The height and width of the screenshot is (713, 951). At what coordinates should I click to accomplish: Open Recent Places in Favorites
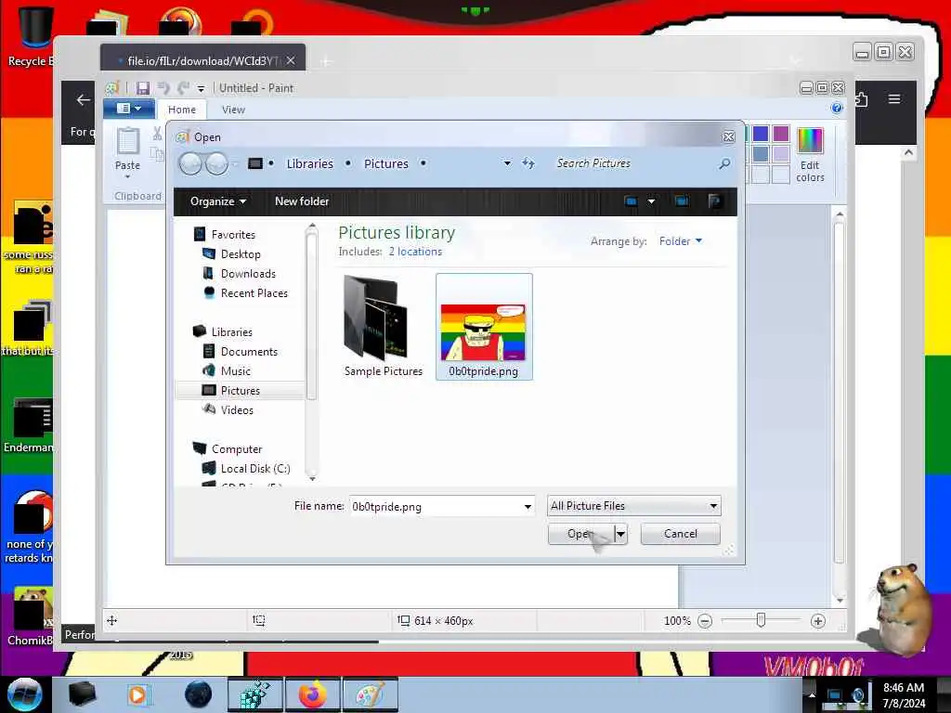coord(254,292)
